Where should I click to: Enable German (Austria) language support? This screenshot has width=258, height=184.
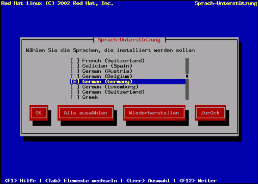75,71
